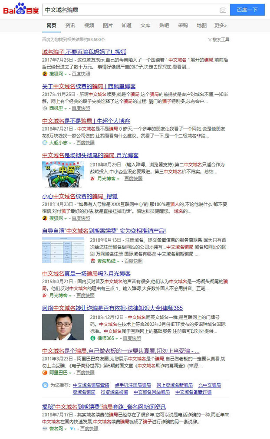This screenshot has height=439, width=270.
Task: Expand 阿里巴巴 dropdown arrow
Action: (70, 373)
